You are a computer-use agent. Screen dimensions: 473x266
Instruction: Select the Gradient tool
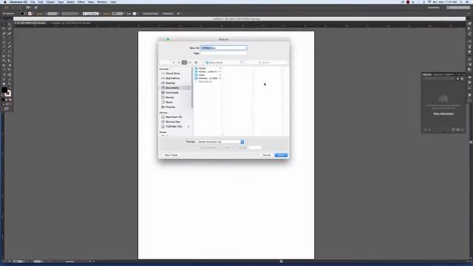coord(10,65)
